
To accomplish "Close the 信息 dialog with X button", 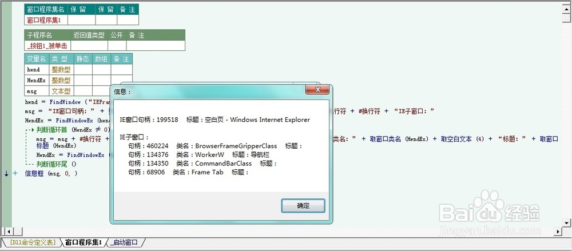I will click(x=317, y=89).
